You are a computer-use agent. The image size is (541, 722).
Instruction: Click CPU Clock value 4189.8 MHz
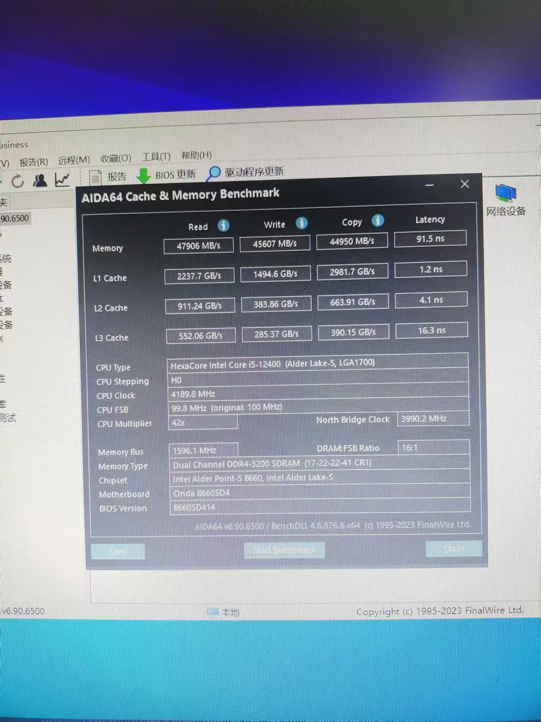pyautogui.click(x=318, y=393)
